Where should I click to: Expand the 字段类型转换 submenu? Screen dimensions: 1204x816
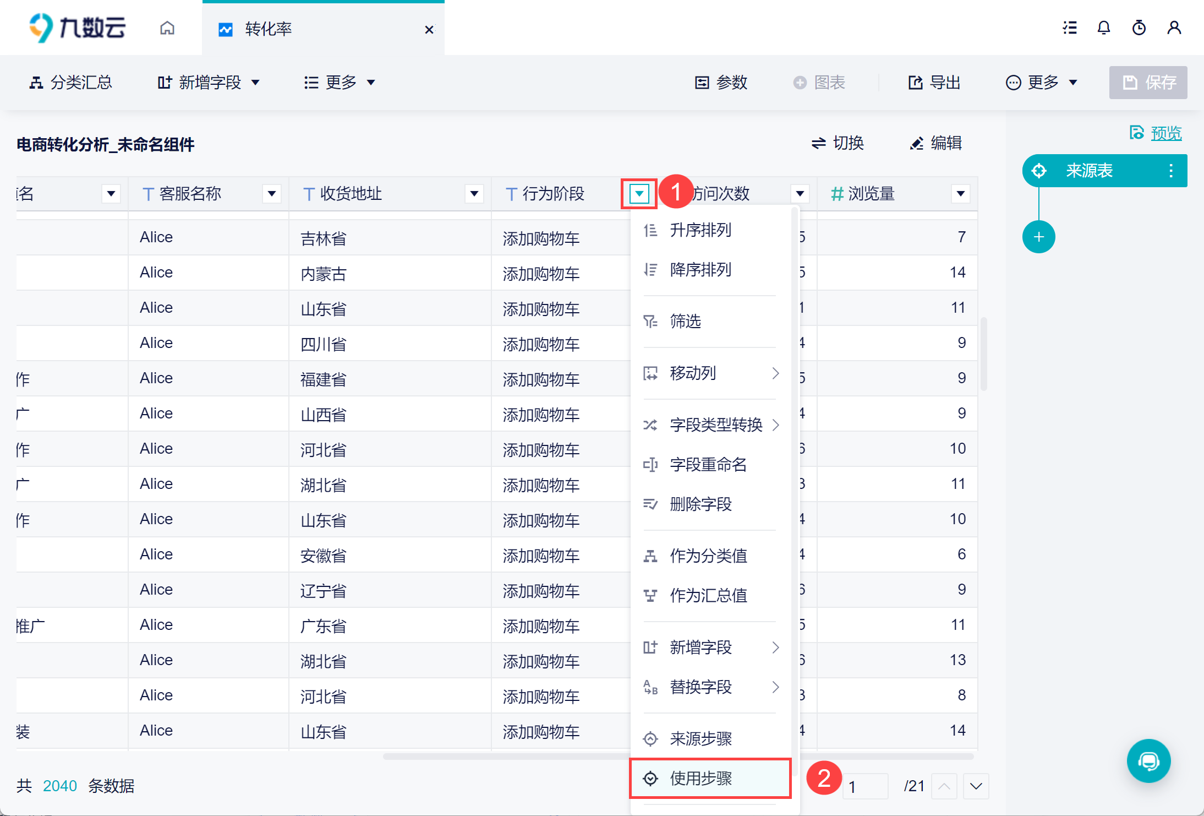point(715,425)
